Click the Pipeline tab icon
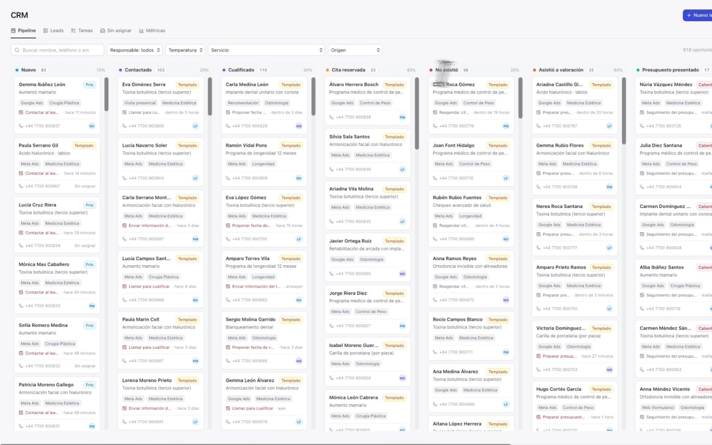The width and height of the screenshot is (712, 445). click(x=13, y=31)
